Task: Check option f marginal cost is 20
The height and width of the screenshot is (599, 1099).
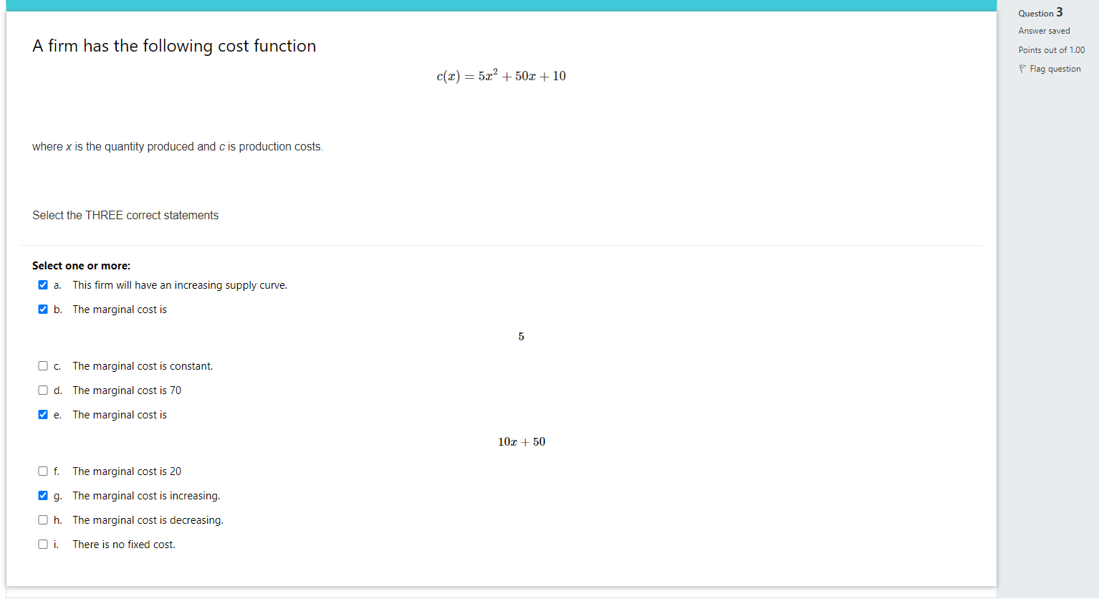Action: [x=43, y=471]
